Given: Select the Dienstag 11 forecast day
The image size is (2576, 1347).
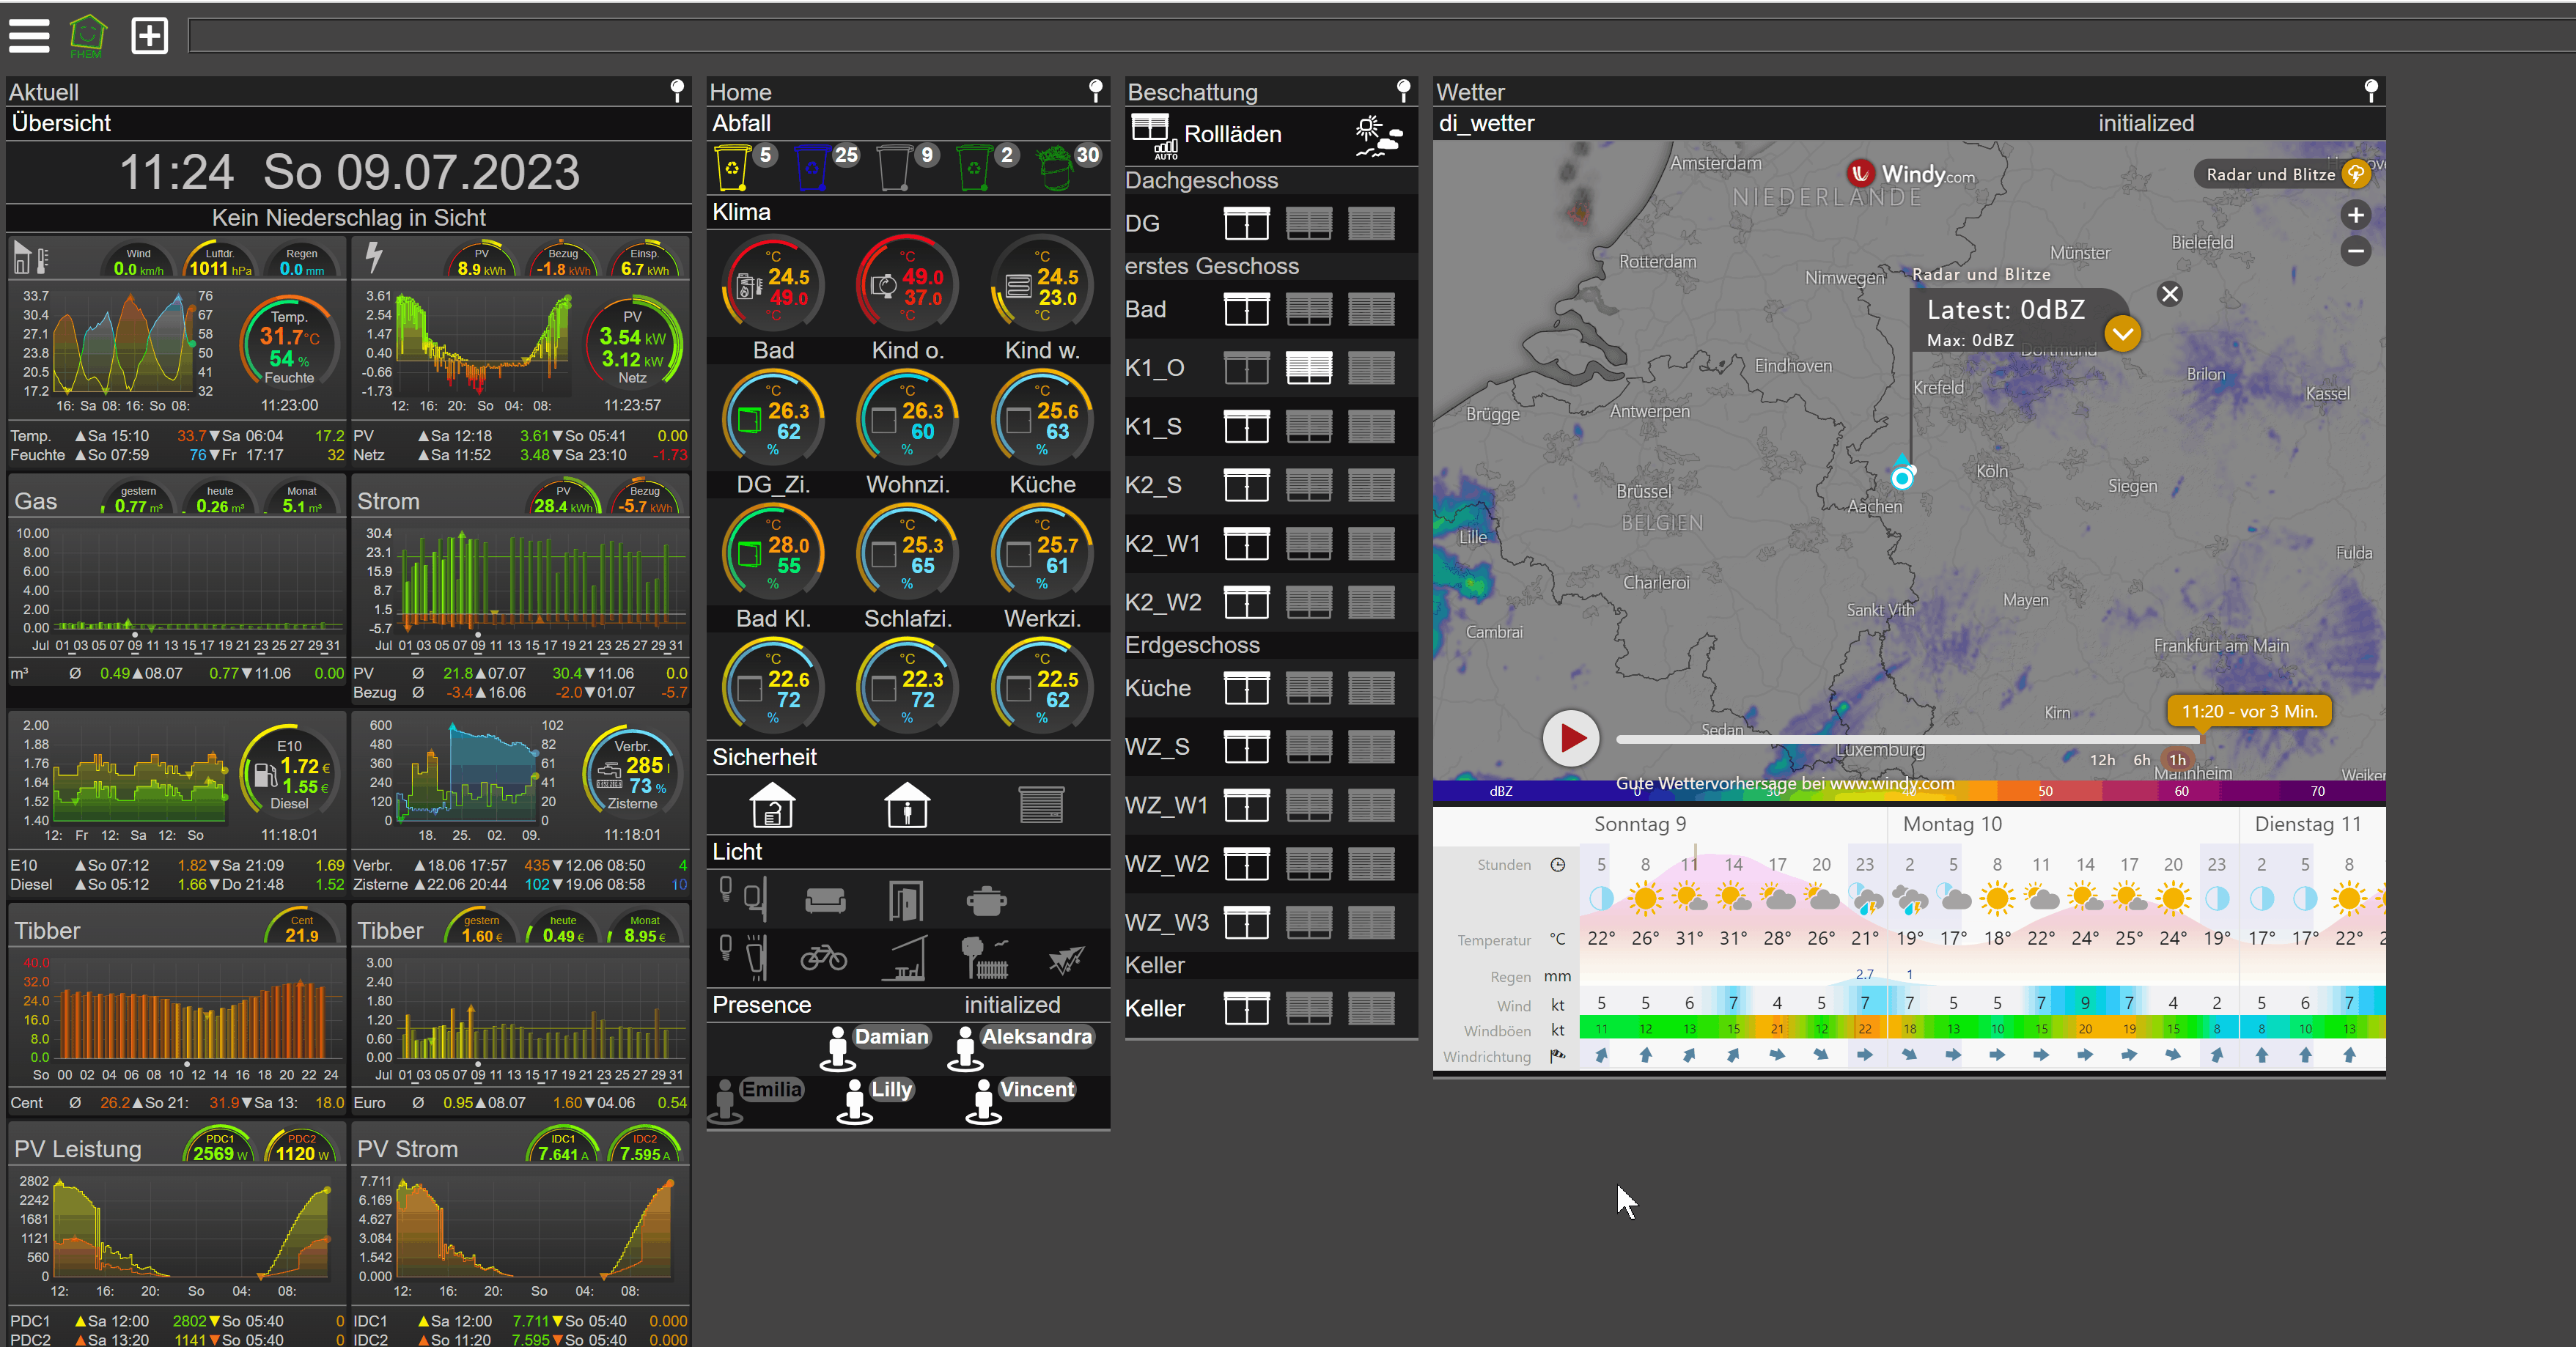Looking at the screenshot, I should [2307, 824].
